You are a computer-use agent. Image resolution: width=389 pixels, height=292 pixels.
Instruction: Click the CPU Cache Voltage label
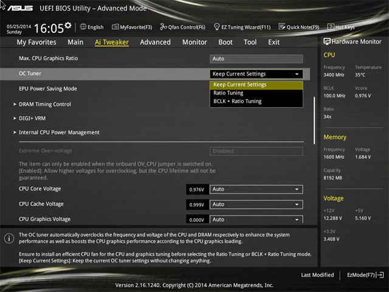(x=41, y=204)
